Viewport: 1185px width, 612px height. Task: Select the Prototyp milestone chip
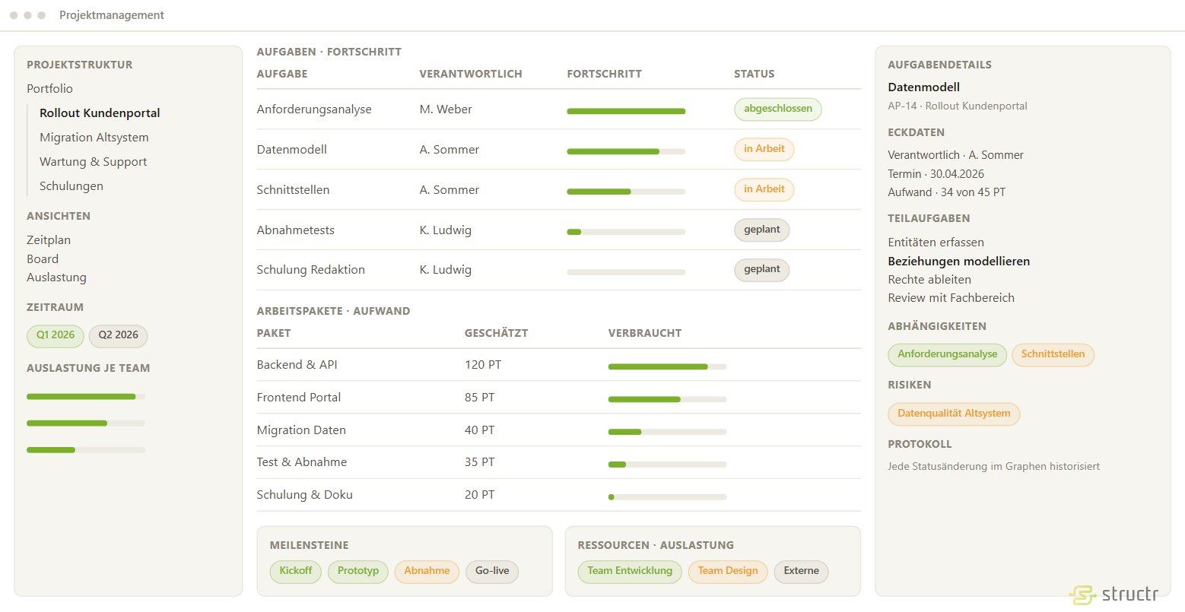tap(358, 572)
